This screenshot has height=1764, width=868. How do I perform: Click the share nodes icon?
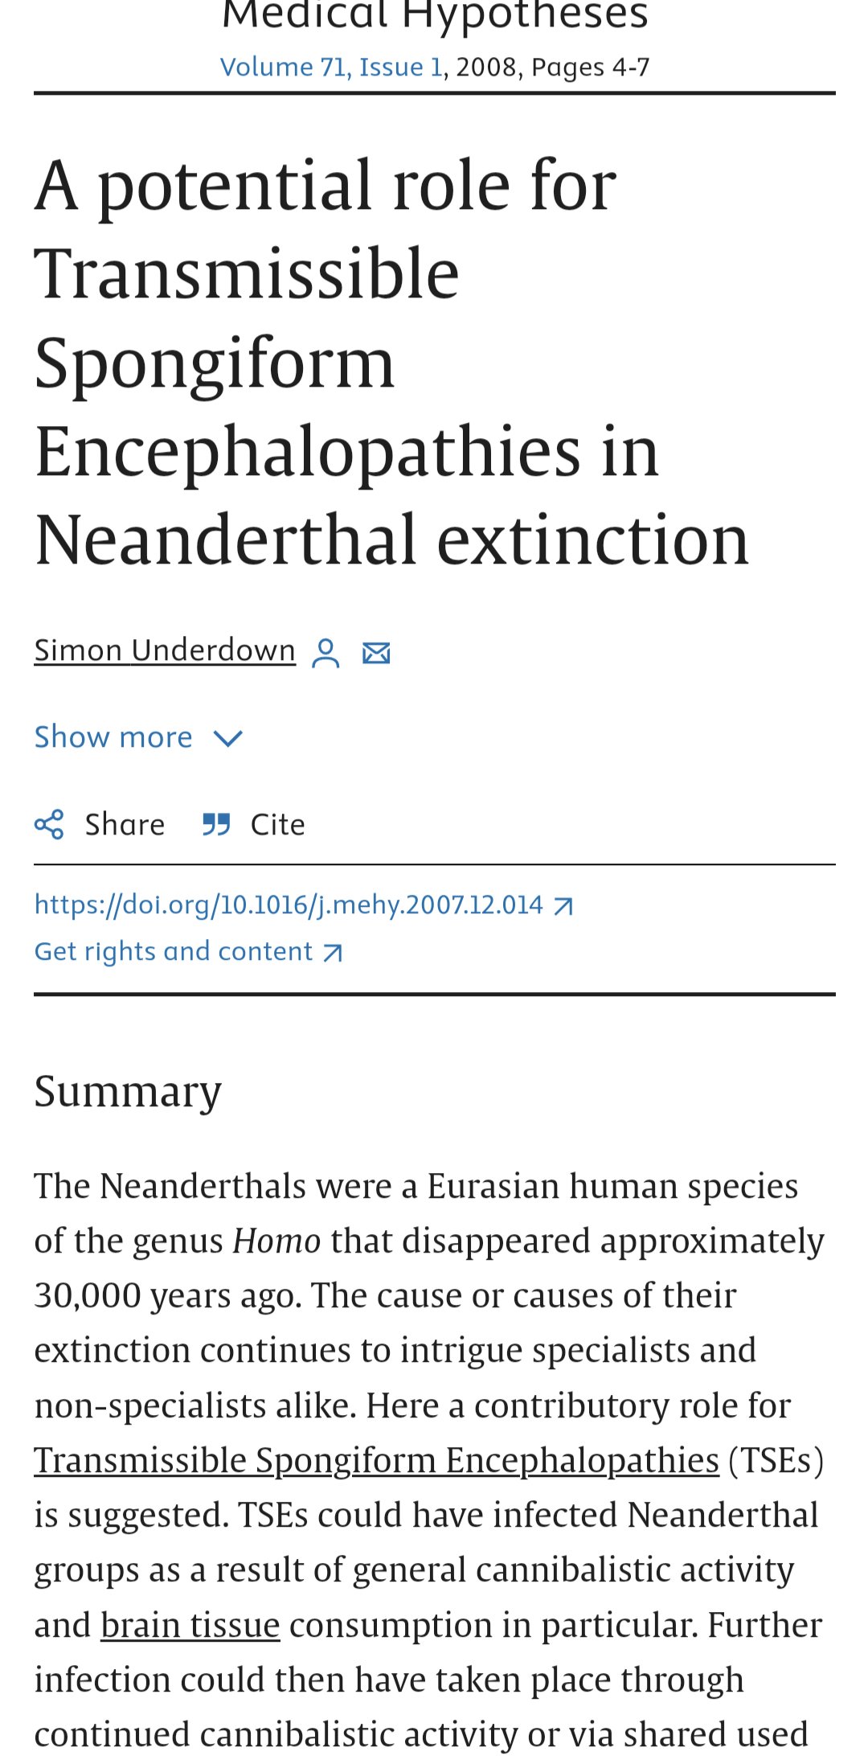pyautogui.click(x=49, y=825)
